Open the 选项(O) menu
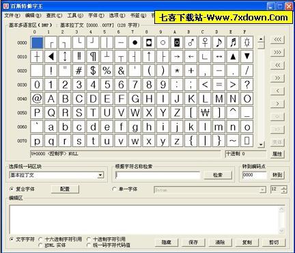The width and height of the screenshot is (295, 253). coord(117,16)
